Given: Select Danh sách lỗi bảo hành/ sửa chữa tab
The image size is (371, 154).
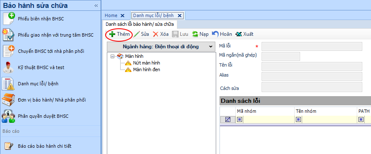Looking at the screenshot, I should tap(140, 24).
